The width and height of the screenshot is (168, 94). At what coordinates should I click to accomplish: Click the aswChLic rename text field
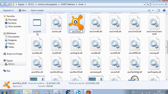[x=76, y=31]
